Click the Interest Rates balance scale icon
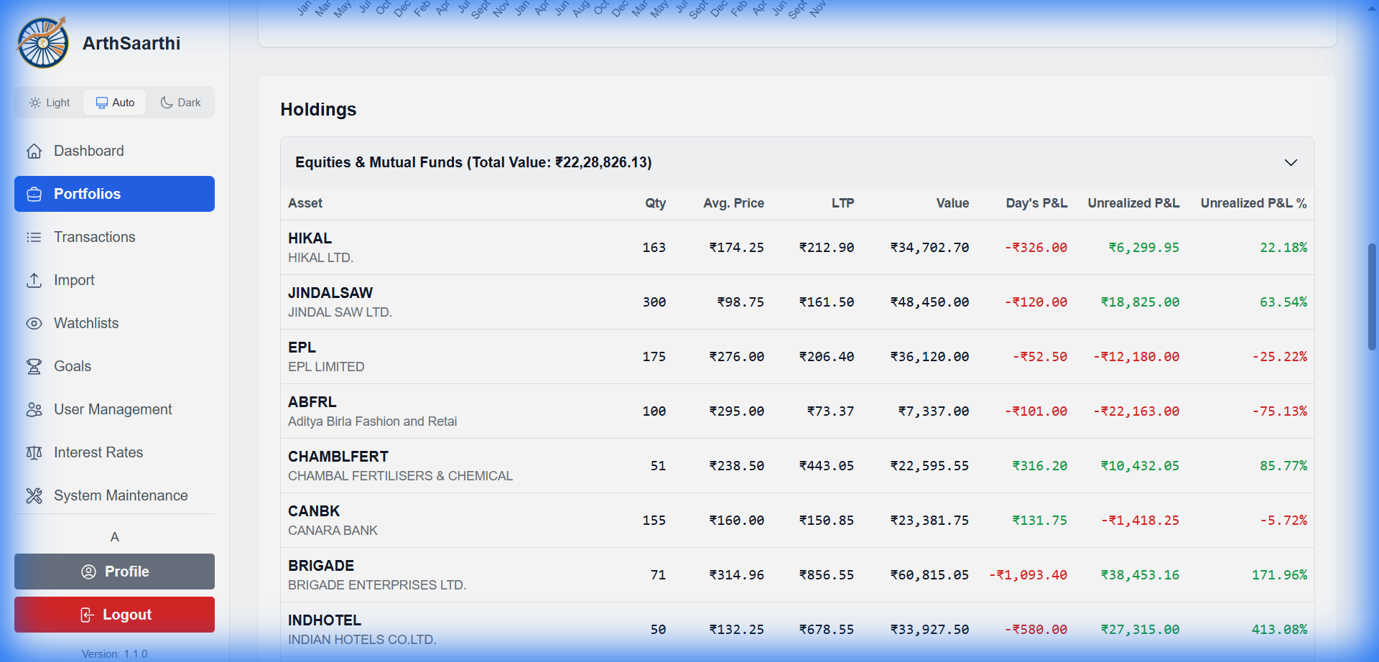1379x662 pixels. pos(34,452)
